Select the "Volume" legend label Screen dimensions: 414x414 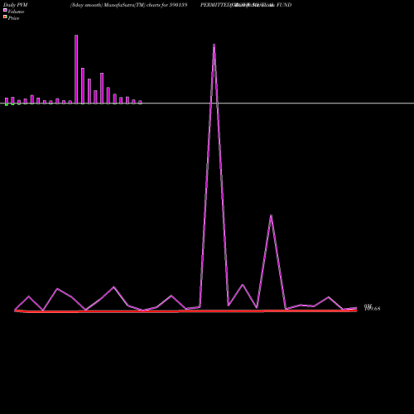16,12
